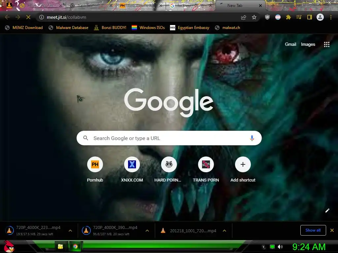Open the uBlock Origin shield extension
Viewport: 338px width, 253px height.
(x=267, y=17)
